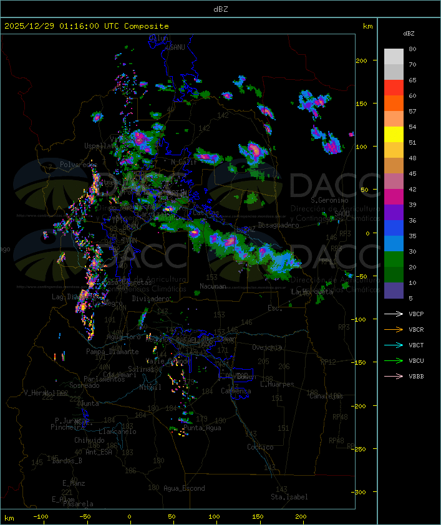441x525 pixels.
Task: Click the 'Sosneado' map label
Action: [x=85, y=385]
